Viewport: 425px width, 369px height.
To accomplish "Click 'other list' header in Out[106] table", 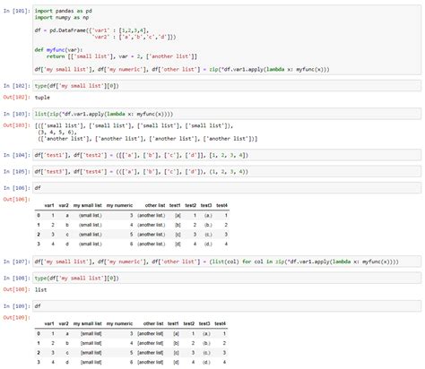I will 155,205.
